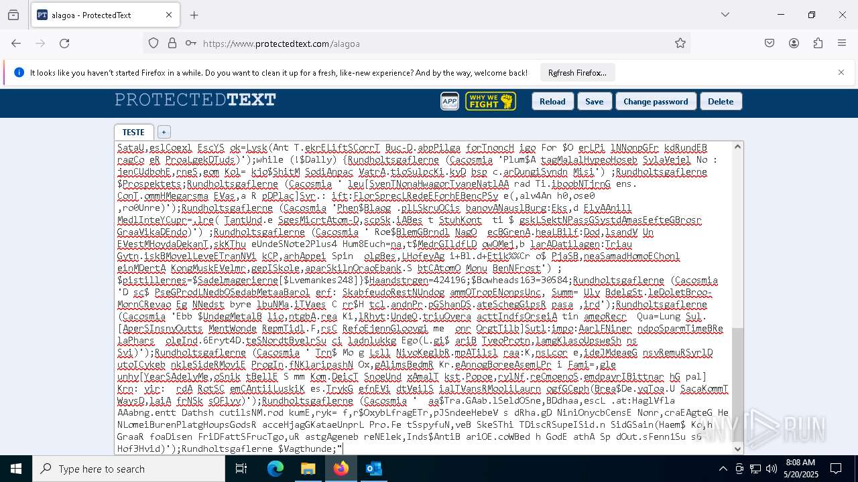
Task: Launch Microsoft Edge from the taskbar
Action: [x=275, y=469]
